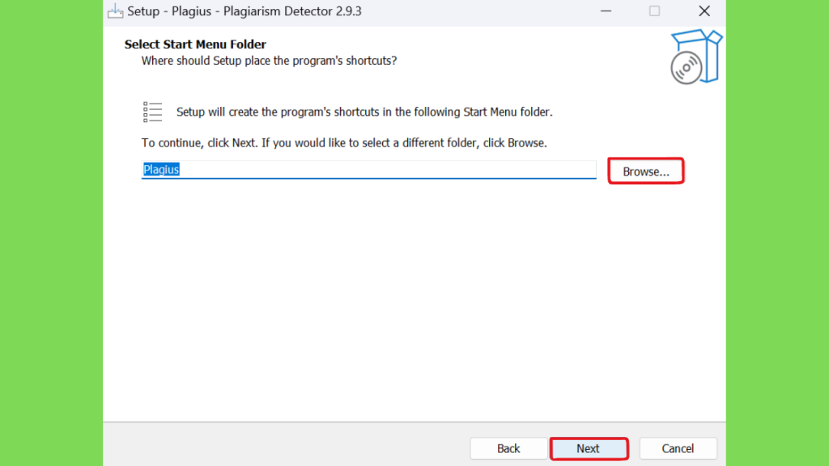Click the "Setup will create the program's shortcuts" sentence
Image resolution: width=829 pixels, height=466 pixels.
(364, 112)
